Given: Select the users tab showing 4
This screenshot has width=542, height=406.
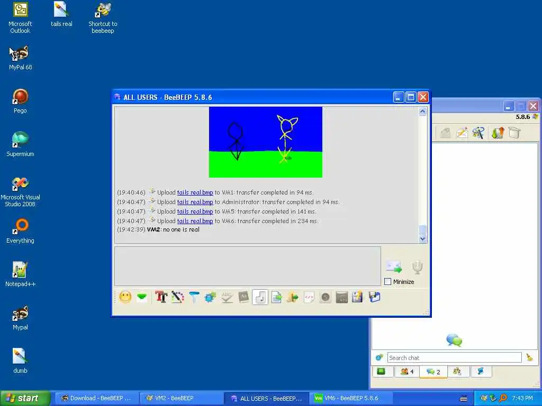Looking at the screenshot, I should tap(407, 372).
